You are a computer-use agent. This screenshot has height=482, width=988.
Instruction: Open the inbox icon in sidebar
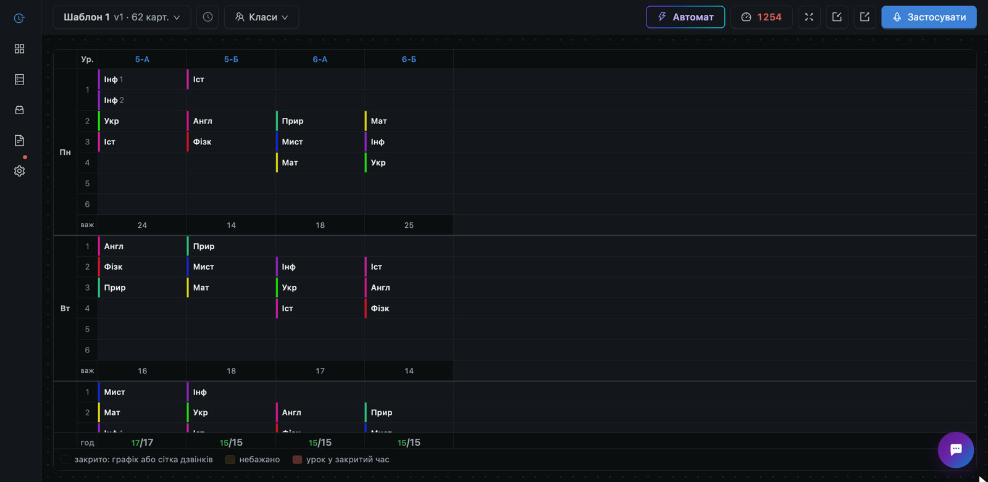(x=19, y=110)
